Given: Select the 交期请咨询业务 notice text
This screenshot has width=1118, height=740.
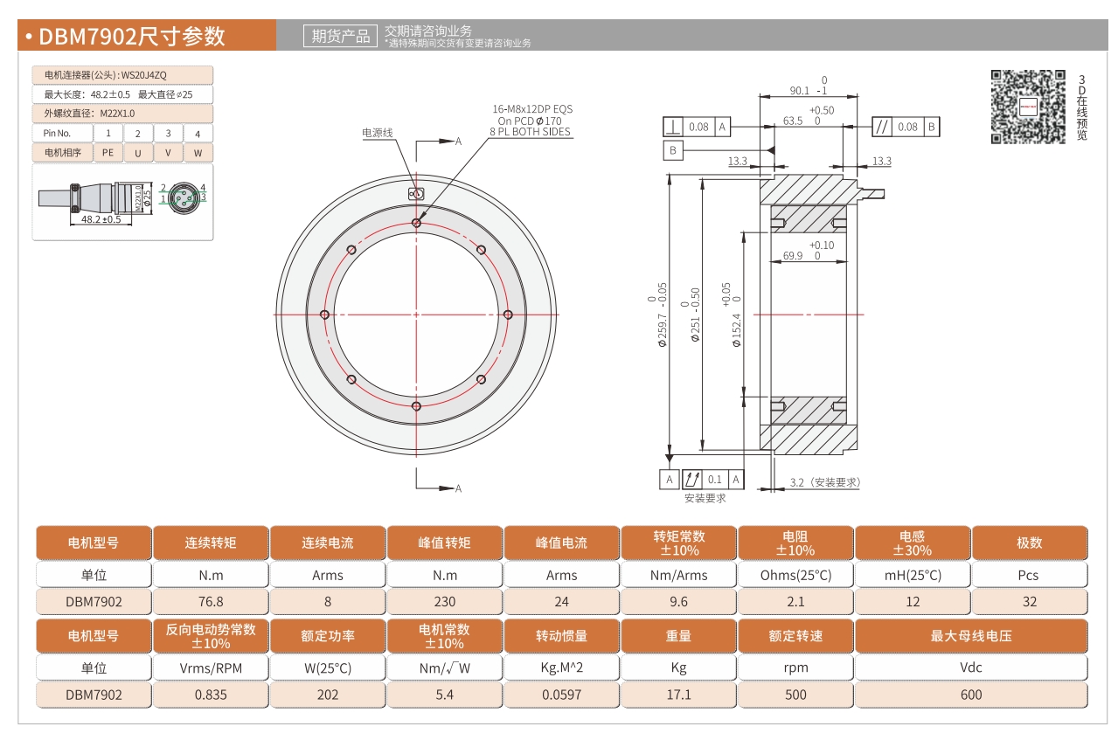Looking at the screenshot, I should pos(428,31).
